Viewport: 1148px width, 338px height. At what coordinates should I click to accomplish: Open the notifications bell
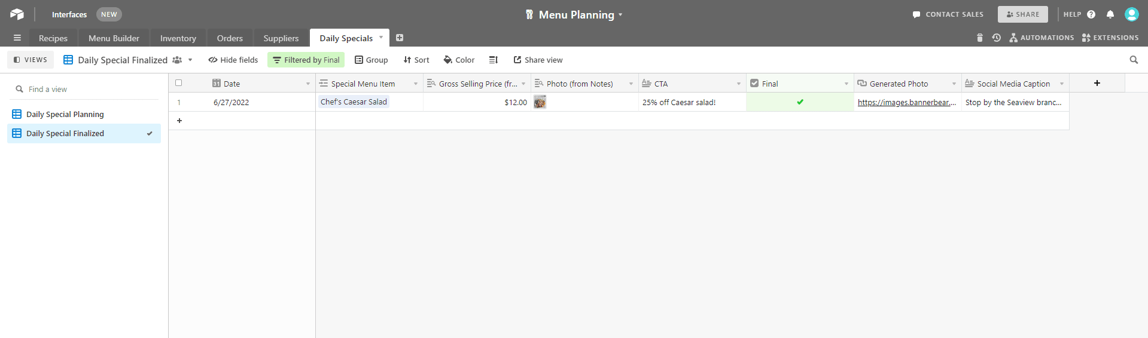pyautogui.click(x=1110, y=14)
